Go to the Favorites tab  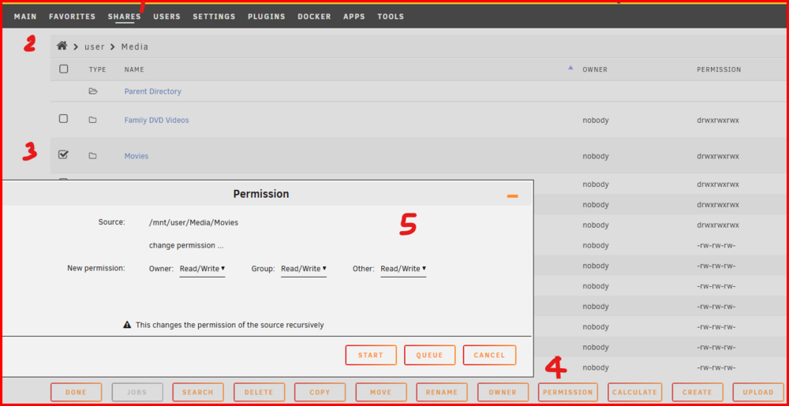[72, 17]
